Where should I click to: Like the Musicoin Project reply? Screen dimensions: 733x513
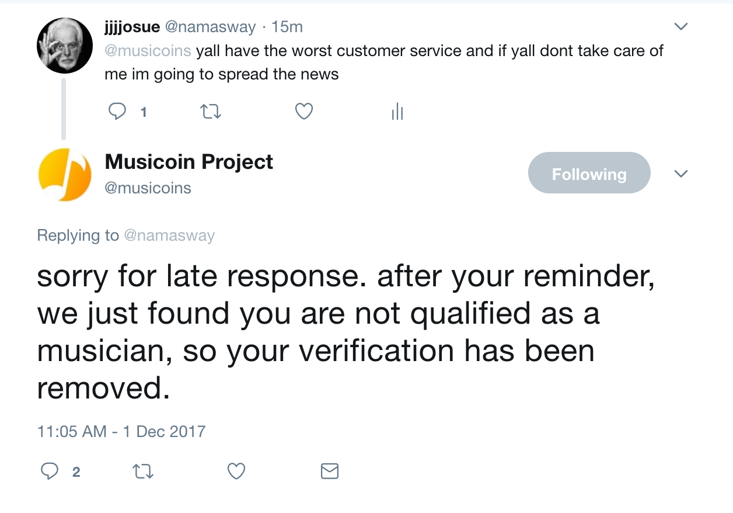coord(236,471)
